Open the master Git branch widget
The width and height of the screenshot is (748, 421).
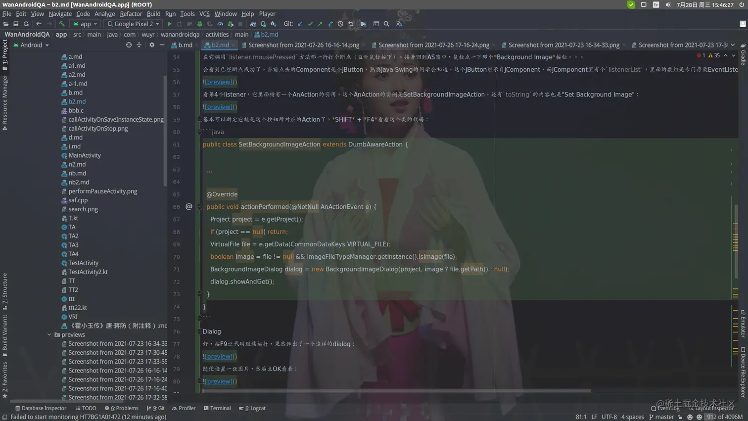661,417
